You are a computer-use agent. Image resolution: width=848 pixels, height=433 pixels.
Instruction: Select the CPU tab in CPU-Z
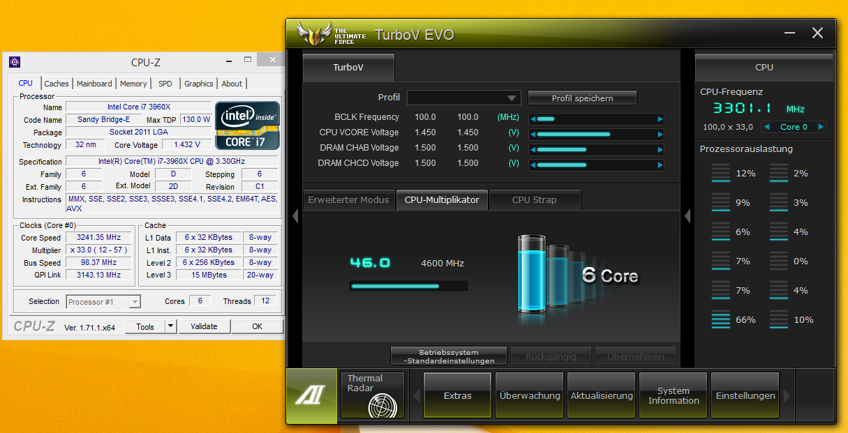pos(25,83)
